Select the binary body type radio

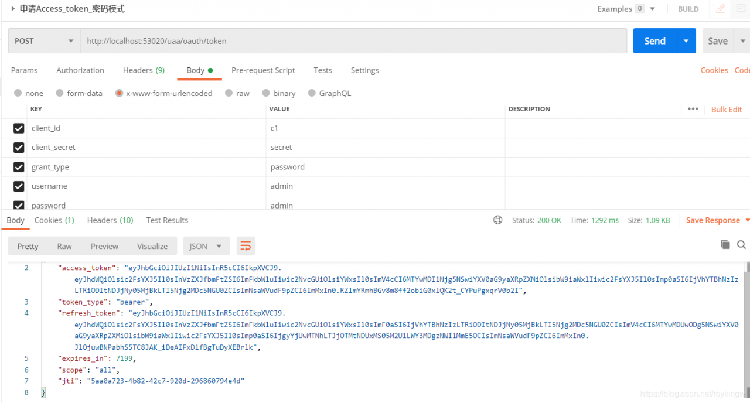coord(266,93)
